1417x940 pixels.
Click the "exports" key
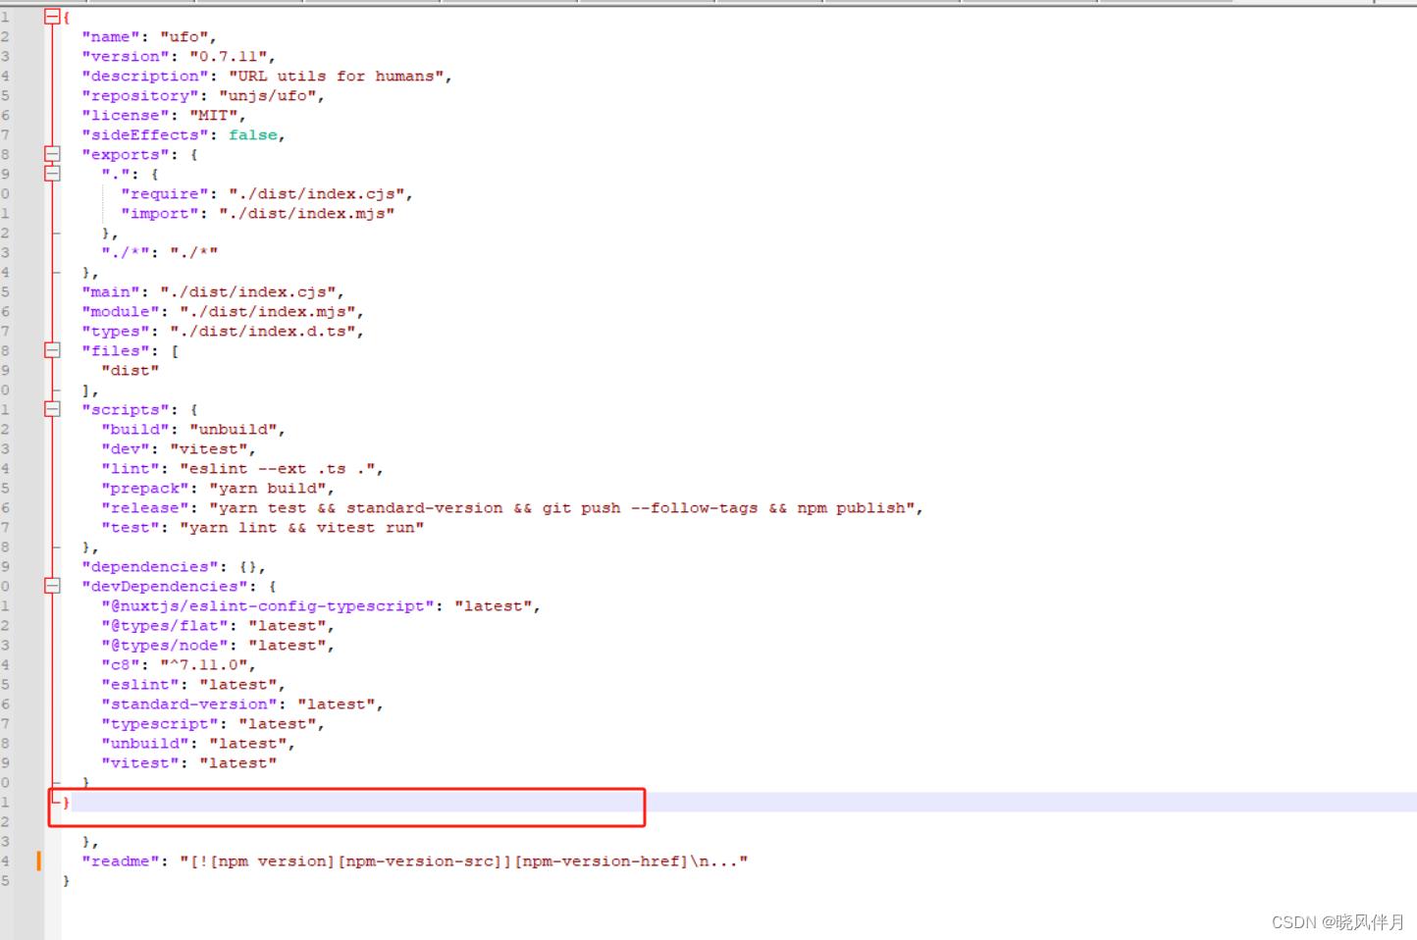(126, 155)
